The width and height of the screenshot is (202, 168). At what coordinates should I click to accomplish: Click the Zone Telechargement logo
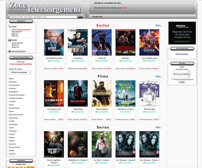pyautogui.click(x=45, y=8)
